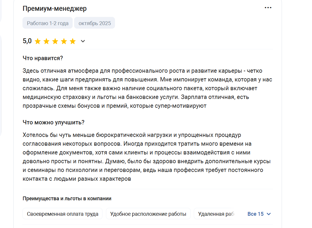Click the 'Работаю 1-2 года' tag
Viewport: 312px width, 228px height.
click(x=48, y=23)
